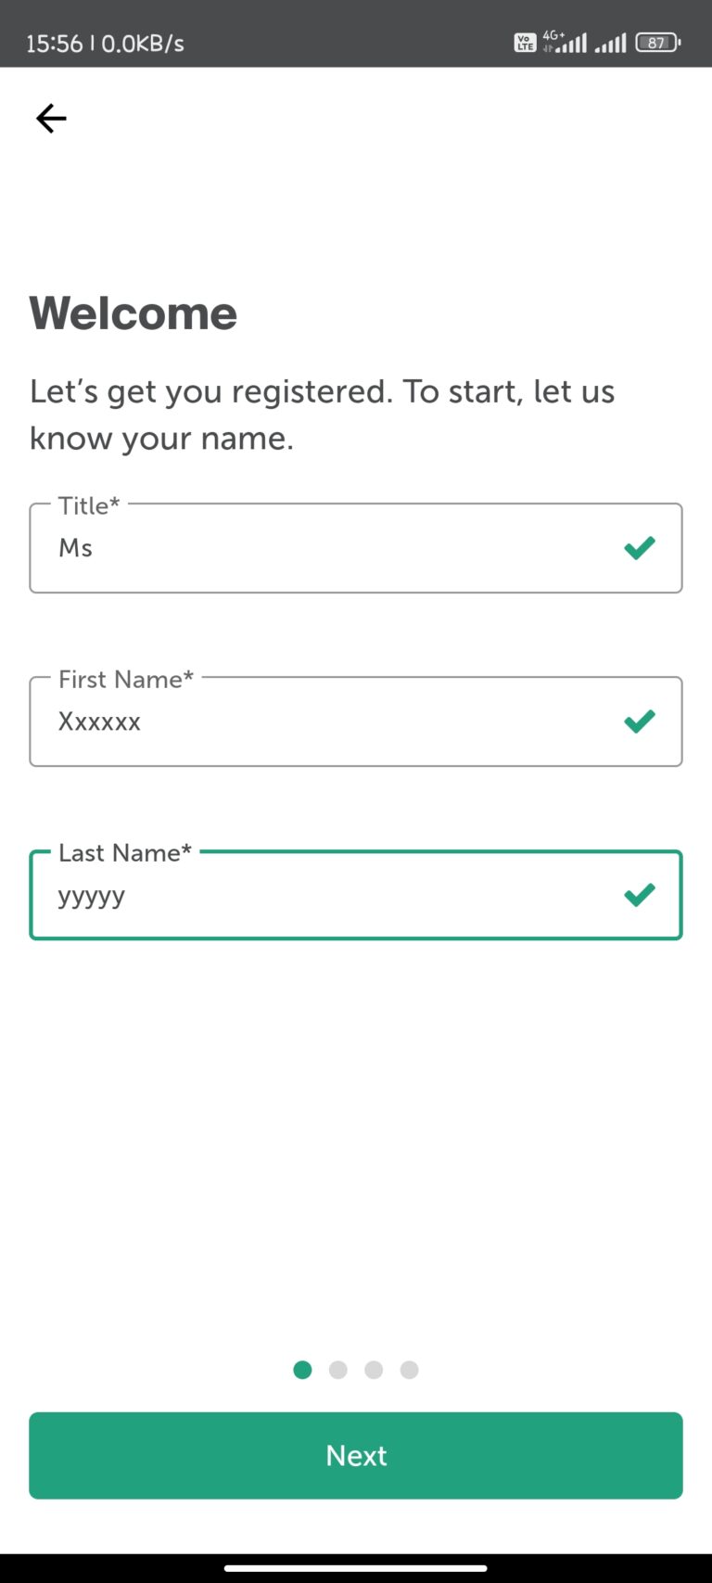The width and height of the screenshot is (712, 1583).
Task: Tap the Welcome heading
Action: coord(133,313)
